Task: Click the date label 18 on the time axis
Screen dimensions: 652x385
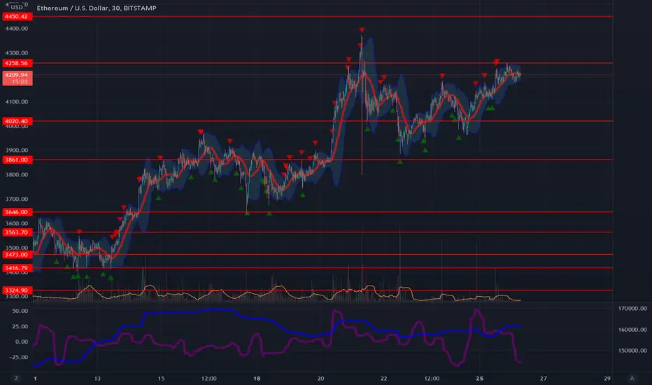Action: [x=257, y=378]
